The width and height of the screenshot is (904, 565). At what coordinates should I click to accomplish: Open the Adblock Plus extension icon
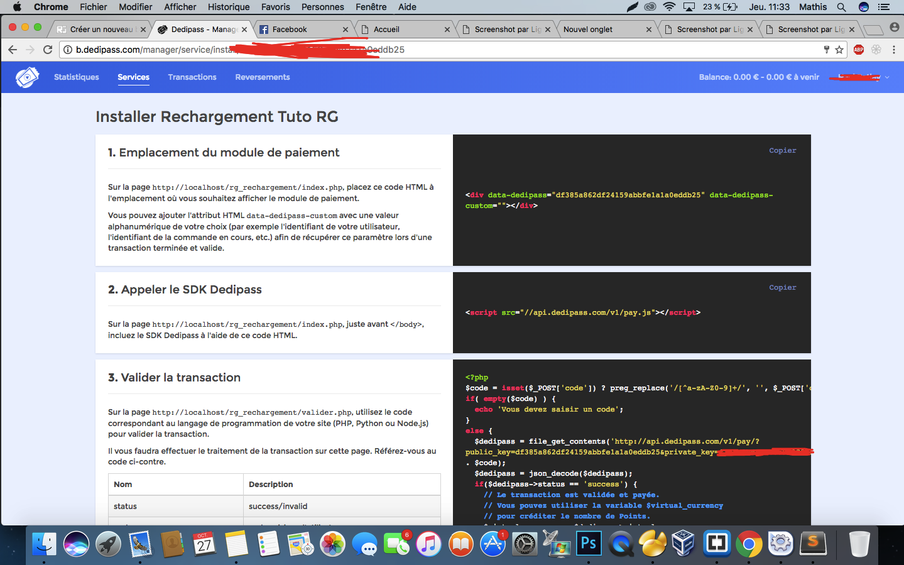[x=859, y=50]
